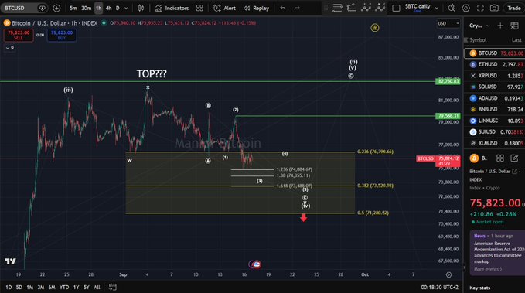Set range to YTD

coord(64,288)
